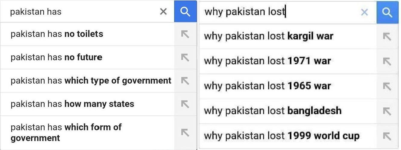Fill query arrow for 'kargil war' suggestion
This screenshot has width=401, height=150.
387,36
